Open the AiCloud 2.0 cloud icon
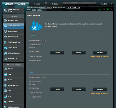Image resolution: width=116 pixels, height=108 pixels. point(5,59)
